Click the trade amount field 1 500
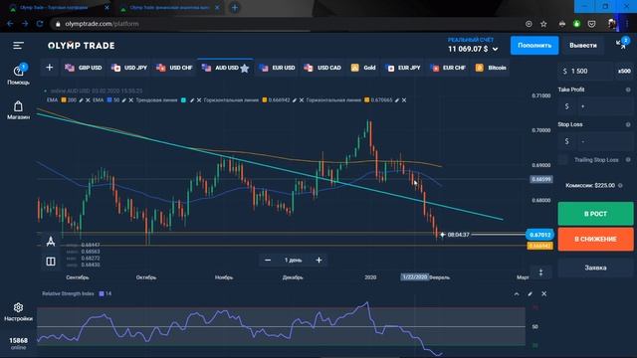Viewport: 637px width, 358px height. [586, 71]
